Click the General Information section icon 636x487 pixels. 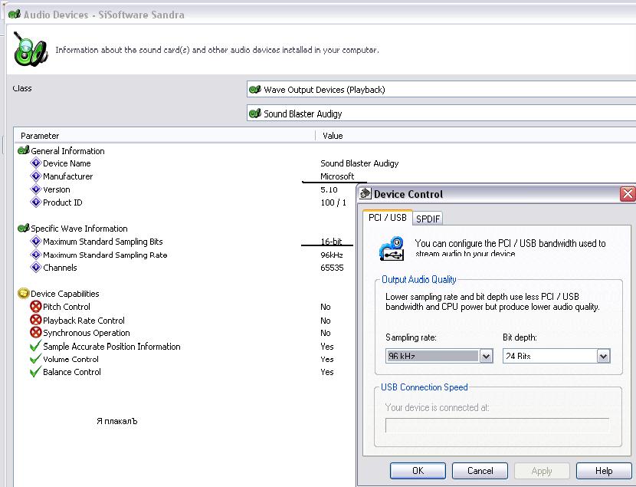tap(23, 151)
